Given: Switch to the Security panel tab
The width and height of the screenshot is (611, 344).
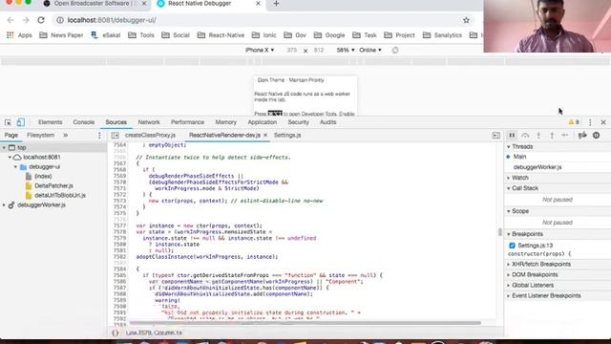Looking at the screenshot, I should click(298, 122).
